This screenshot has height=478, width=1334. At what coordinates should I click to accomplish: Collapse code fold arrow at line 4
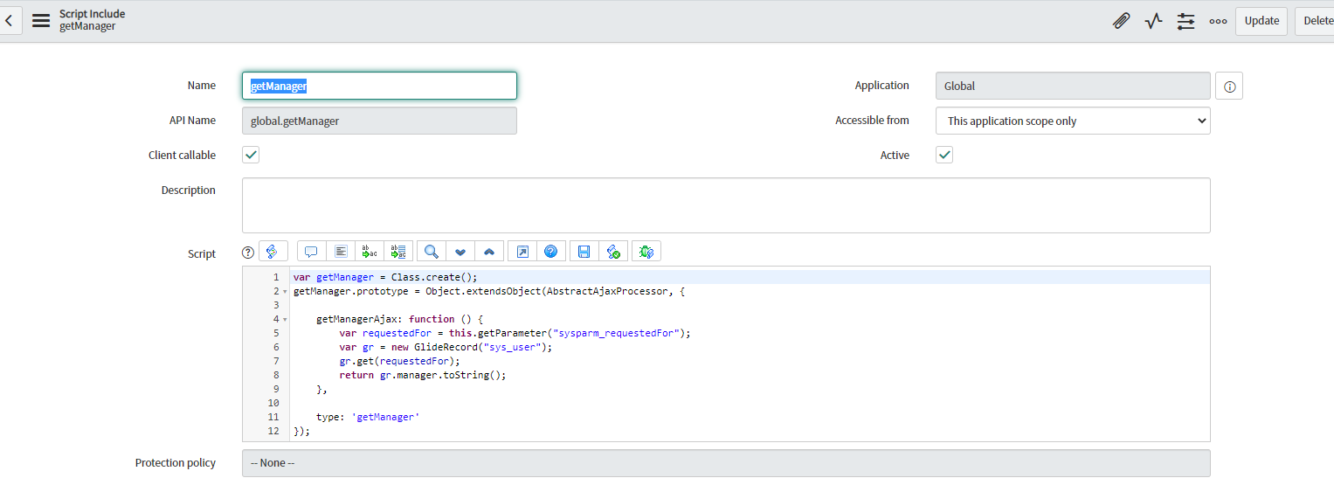click(x=285, y=319)
